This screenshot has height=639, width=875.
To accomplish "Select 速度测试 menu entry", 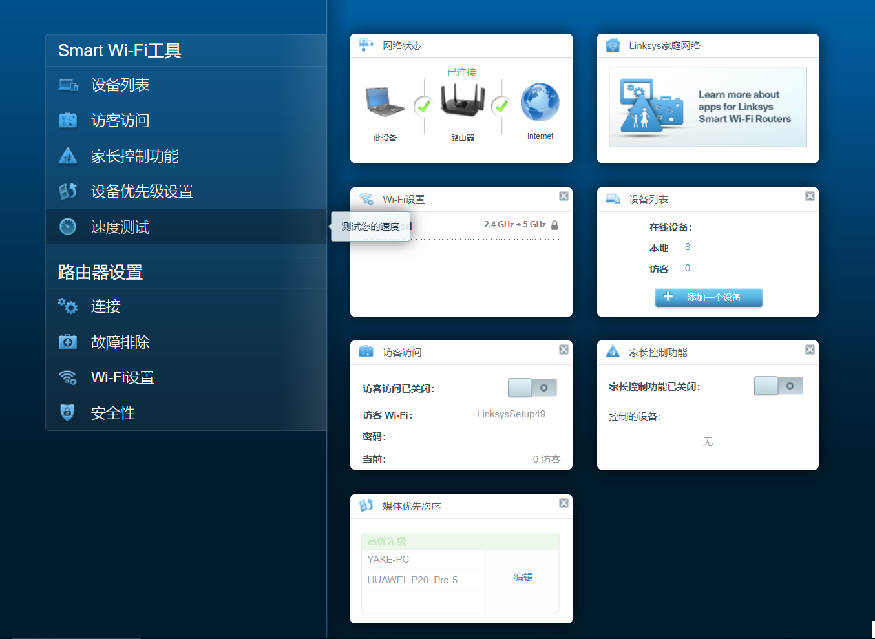I will pos(186,227).
